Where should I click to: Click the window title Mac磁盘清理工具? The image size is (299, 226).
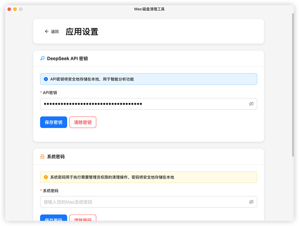[x=149, y=9]
